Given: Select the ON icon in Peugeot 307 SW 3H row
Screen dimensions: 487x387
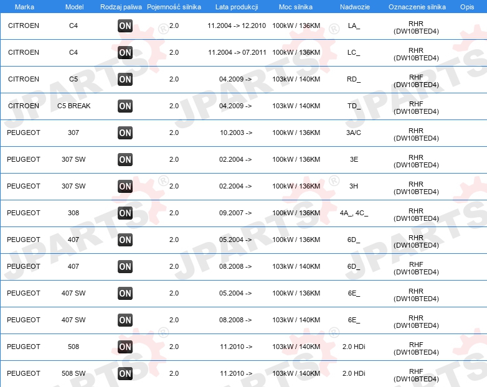Looking at the screenshot, I should click(125, 186).
